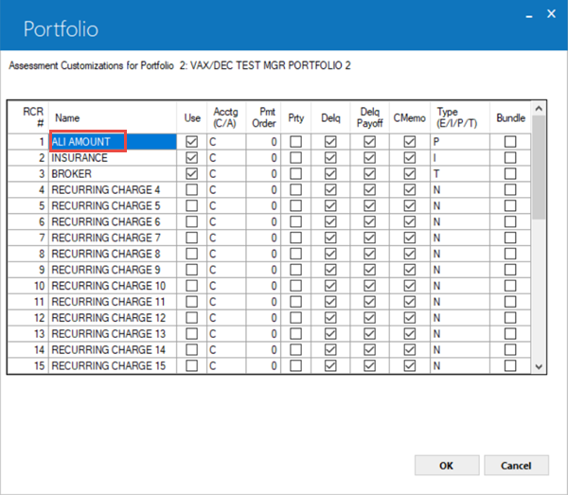Select RECURRING CHARGE 11 name cell
The image size is (568, 495).
pos(113,302)
